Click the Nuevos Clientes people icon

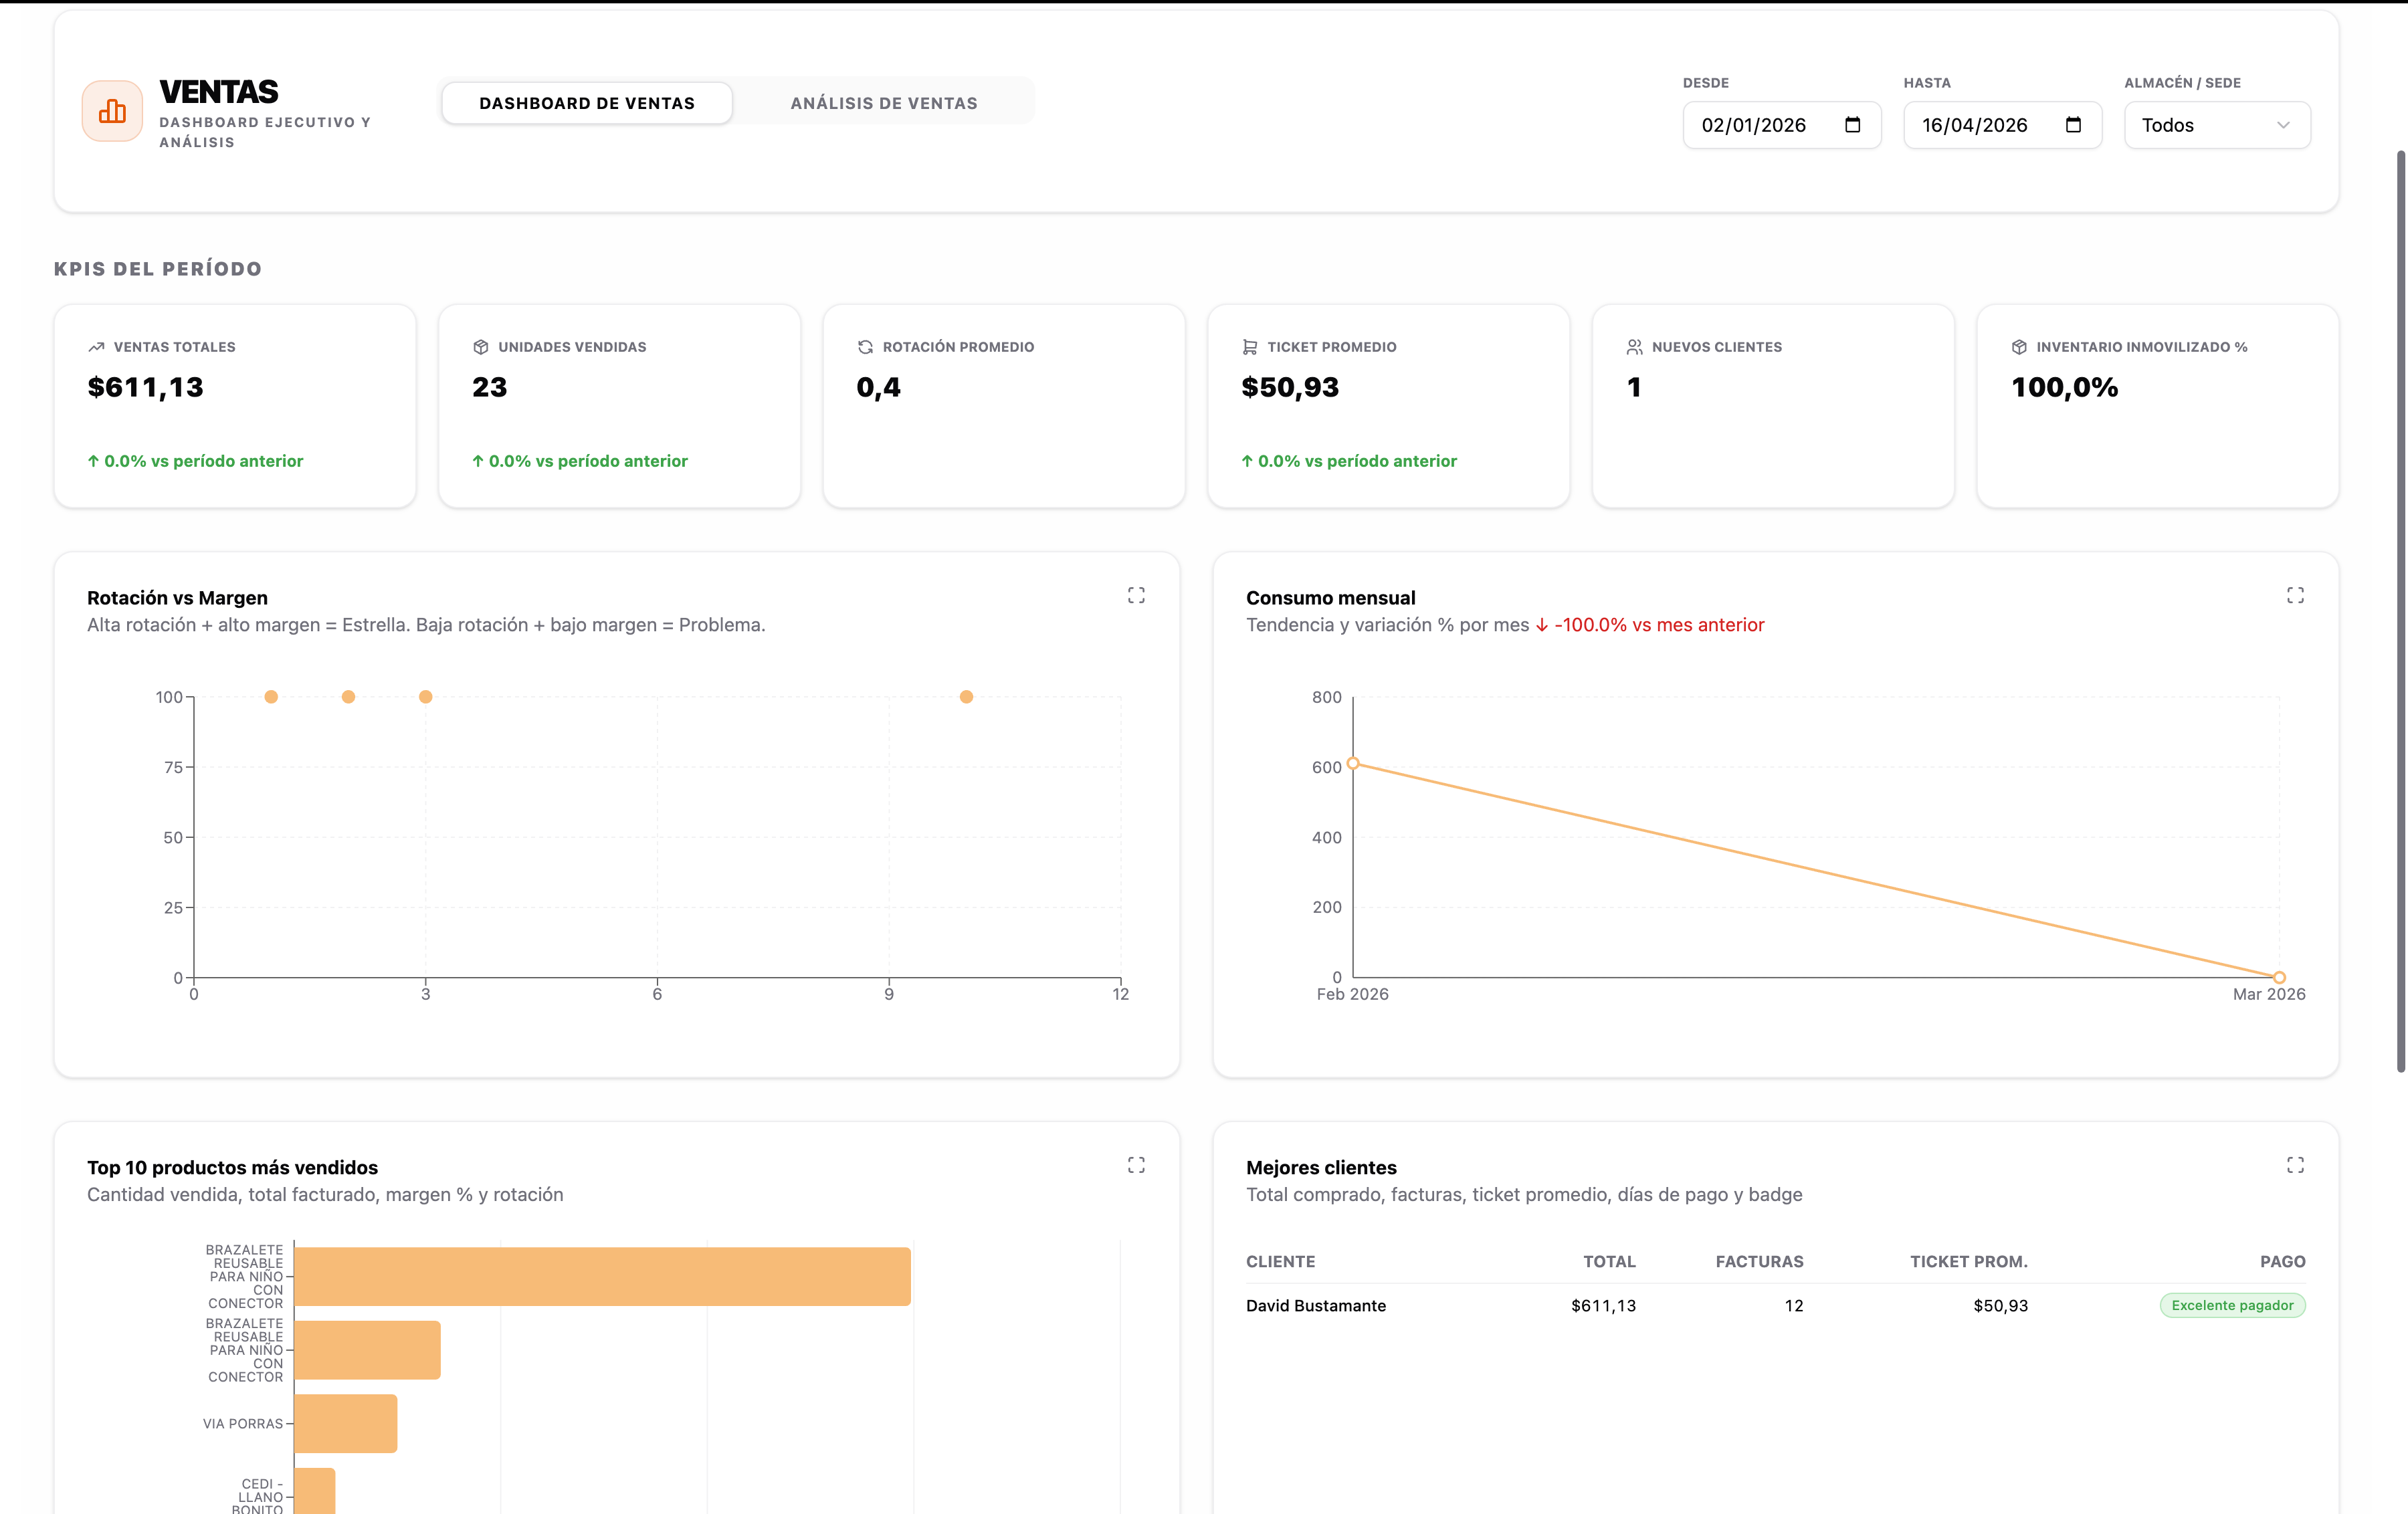pyautogui.click(x=1634, y=347)
